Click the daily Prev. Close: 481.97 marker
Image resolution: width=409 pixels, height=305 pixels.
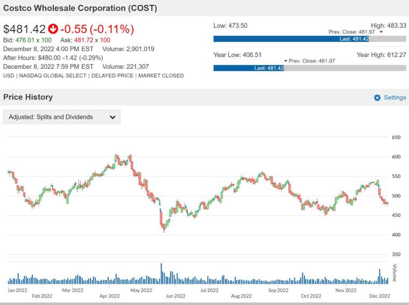coord(356,32)
